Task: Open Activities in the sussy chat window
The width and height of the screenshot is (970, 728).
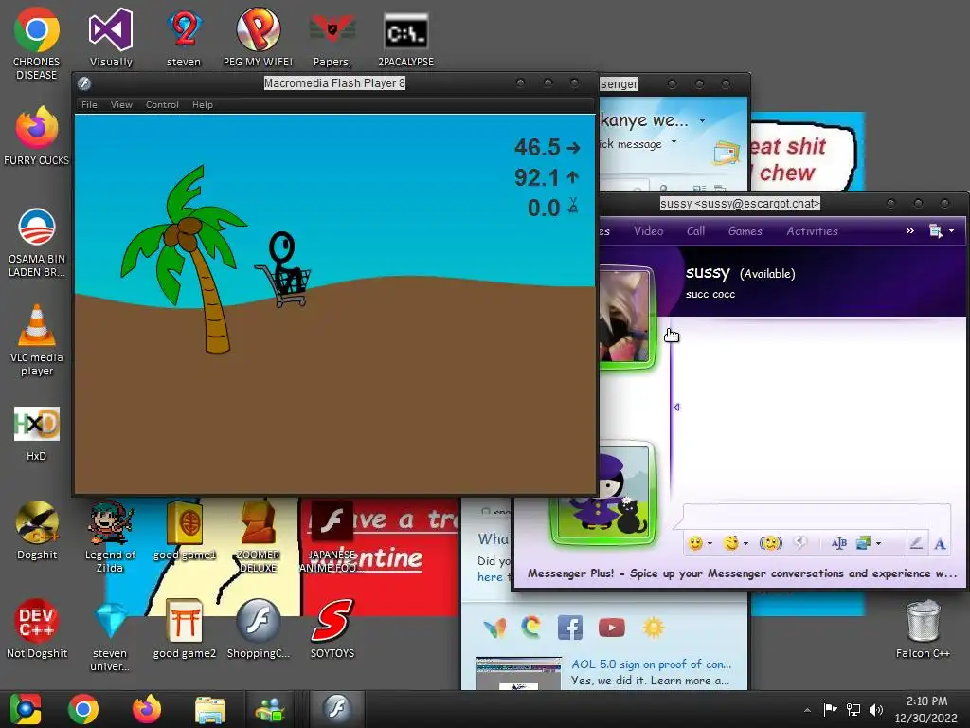Action: point(812,231)
